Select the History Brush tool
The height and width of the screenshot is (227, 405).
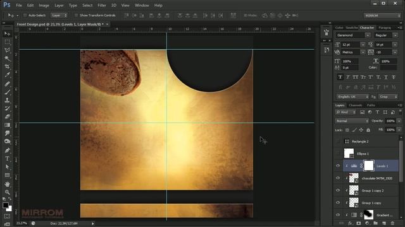click(x=7, y=108)
